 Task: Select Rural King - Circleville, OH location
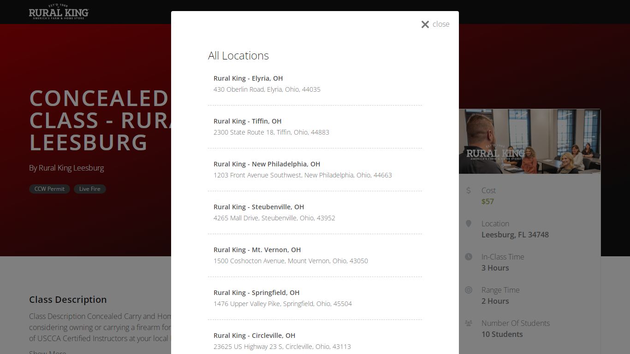[x=254, y=336]
